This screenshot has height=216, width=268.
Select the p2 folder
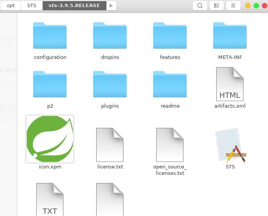(50, 84)
